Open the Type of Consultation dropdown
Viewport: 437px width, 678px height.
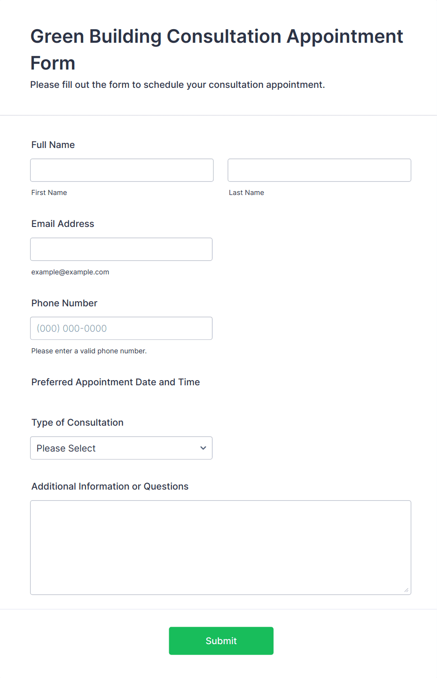121,448
